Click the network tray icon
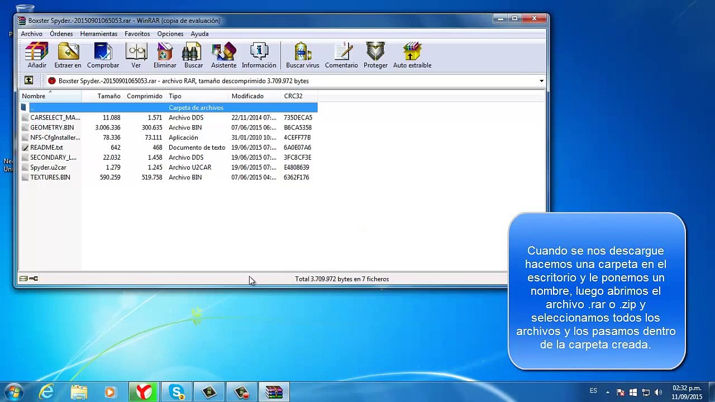Image resolution: width=715 pixels, height=402 pixels. (x=646, y=393)
